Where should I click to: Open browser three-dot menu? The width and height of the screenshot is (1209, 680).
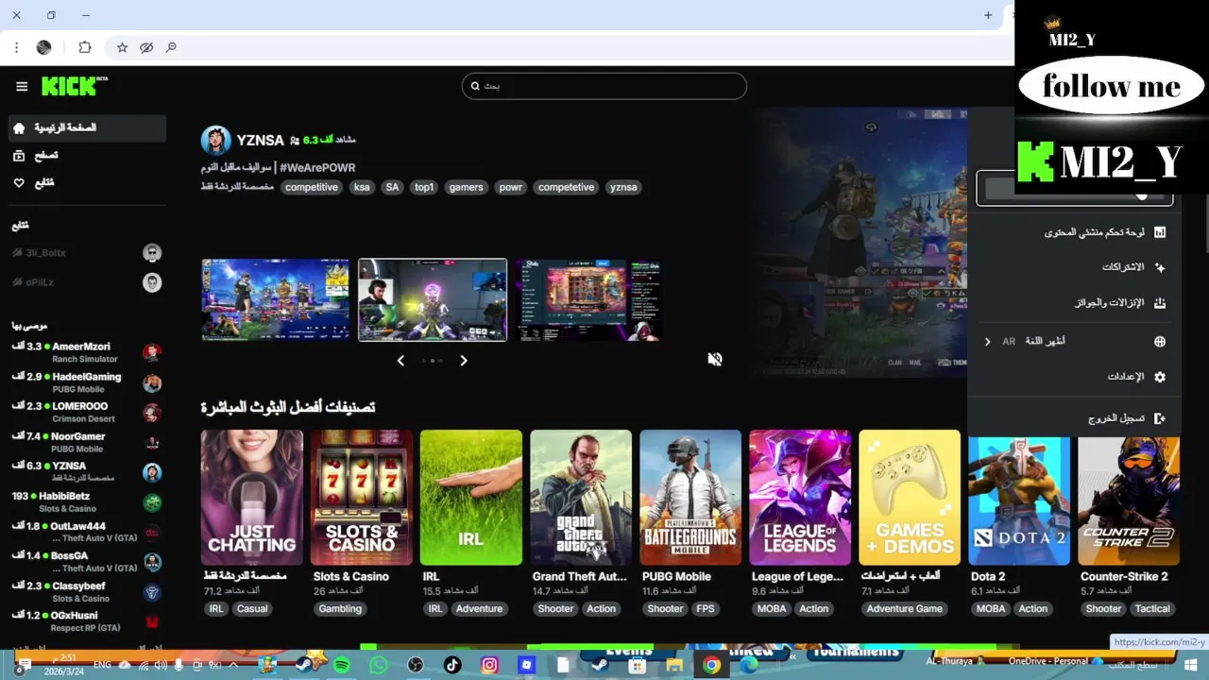click(17, 47)
